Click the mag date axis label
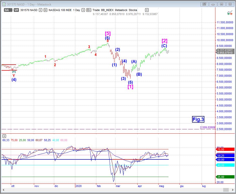This screenshot has width=236, height=194. pyautogui.click(x=161, y=186)
